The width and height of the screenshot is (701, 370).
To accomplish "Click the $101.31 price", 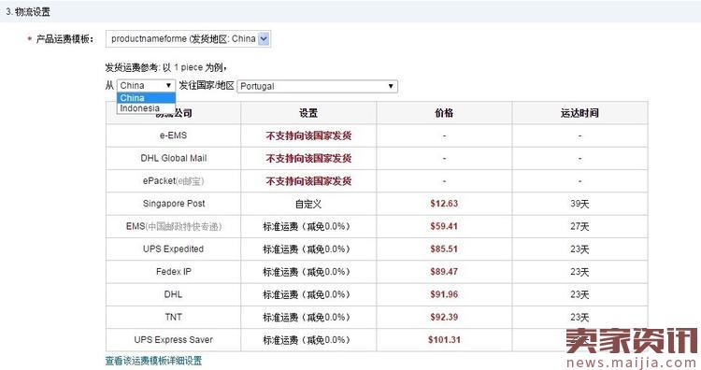I will tap(444, 340).
